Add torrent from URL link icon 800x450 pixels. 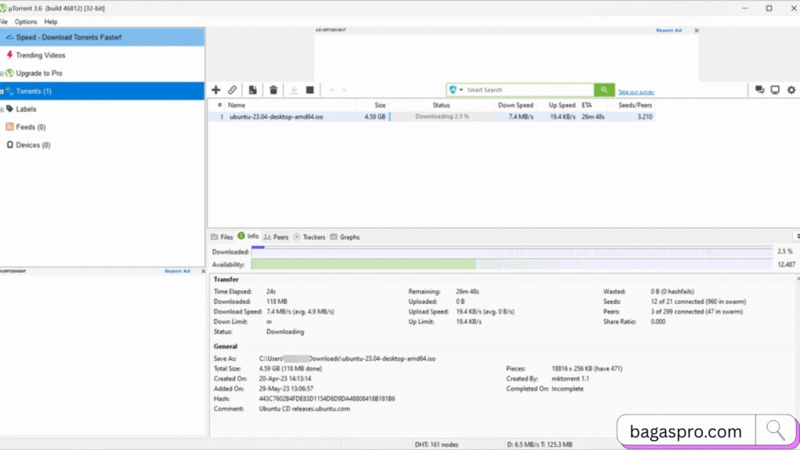232,90
